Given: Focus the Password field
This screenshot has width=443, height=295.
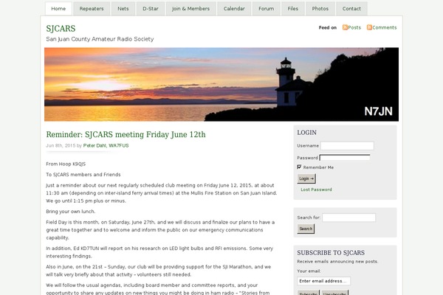Looking at the screenshot, I should click(345, 158).
